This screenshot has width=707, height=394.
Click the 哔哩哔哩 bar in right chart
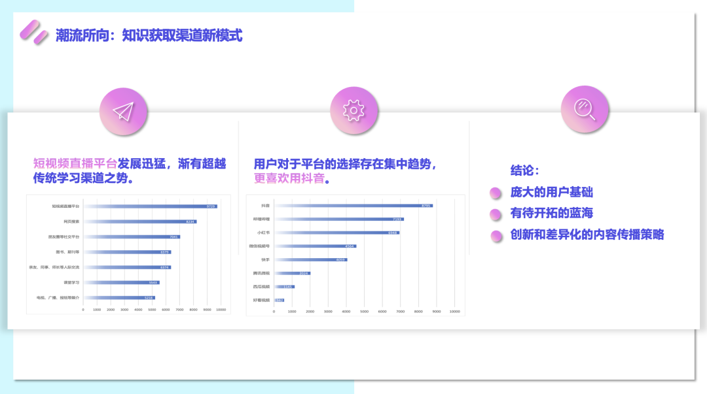[339, 220]
